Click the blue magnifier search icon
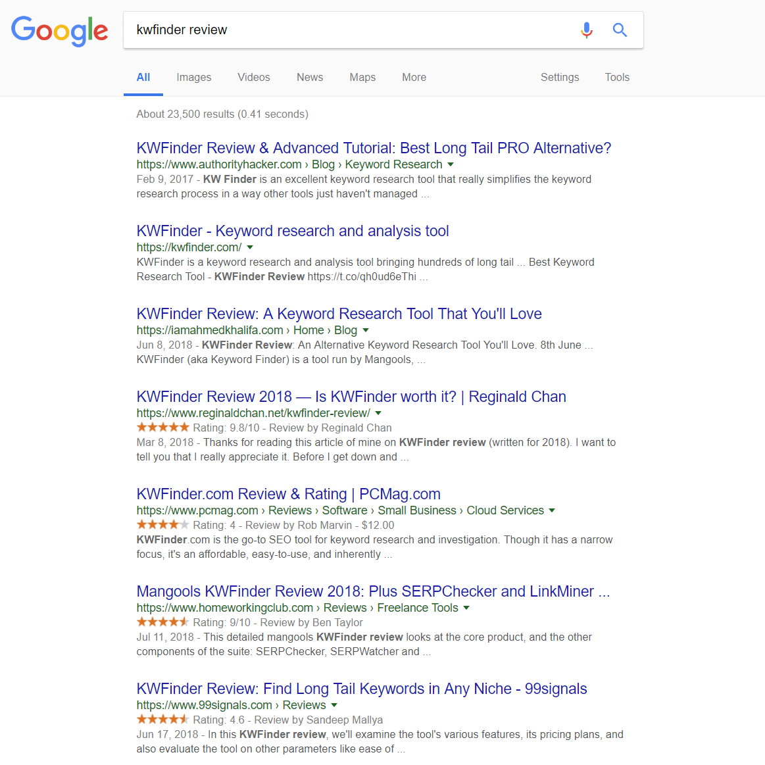This screenshot has height=765, width=765. pyautogui.click(x=620, y=30)
